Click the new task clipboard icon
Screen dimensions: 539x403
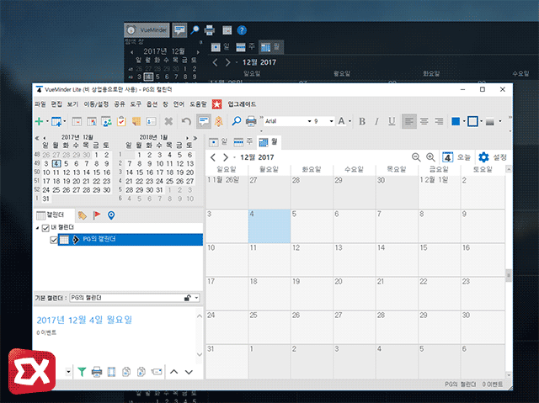point(121,121)
